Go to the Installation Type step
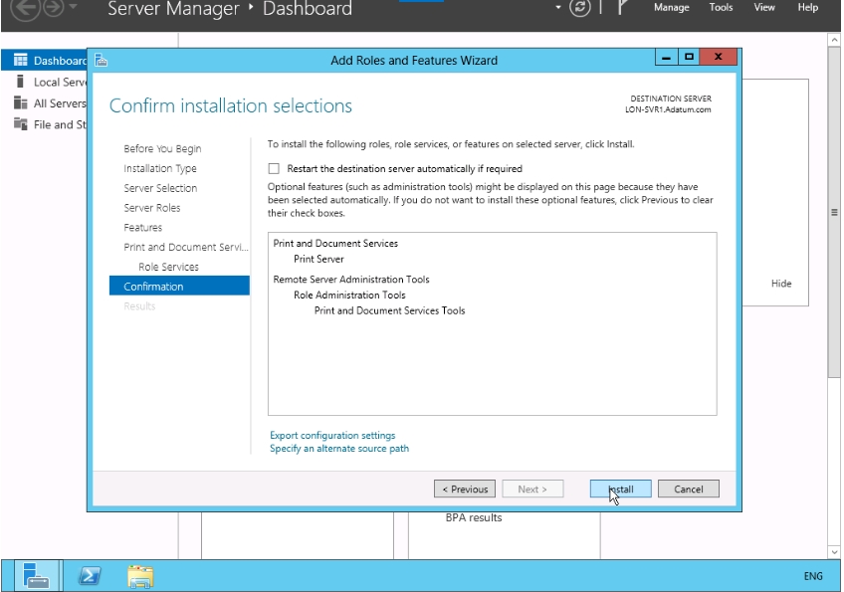 (x=160, y=168)
